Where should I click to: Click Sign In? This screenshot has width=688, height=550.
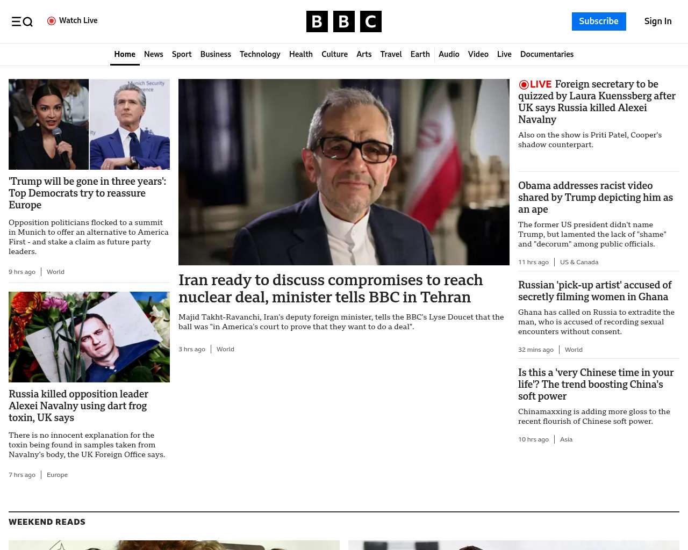pos(658,21)
